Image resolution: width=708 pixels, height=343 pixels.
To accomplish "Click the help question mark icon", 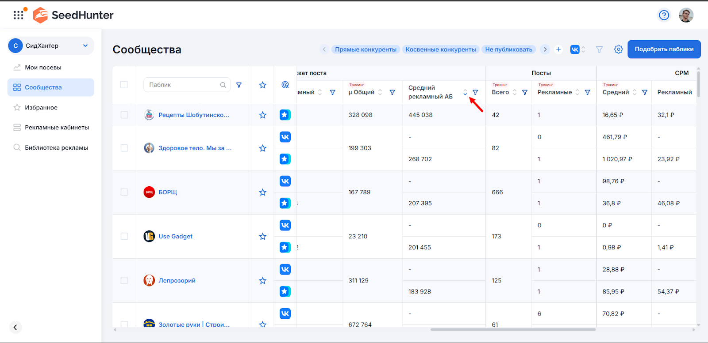I will click(664, 15).
